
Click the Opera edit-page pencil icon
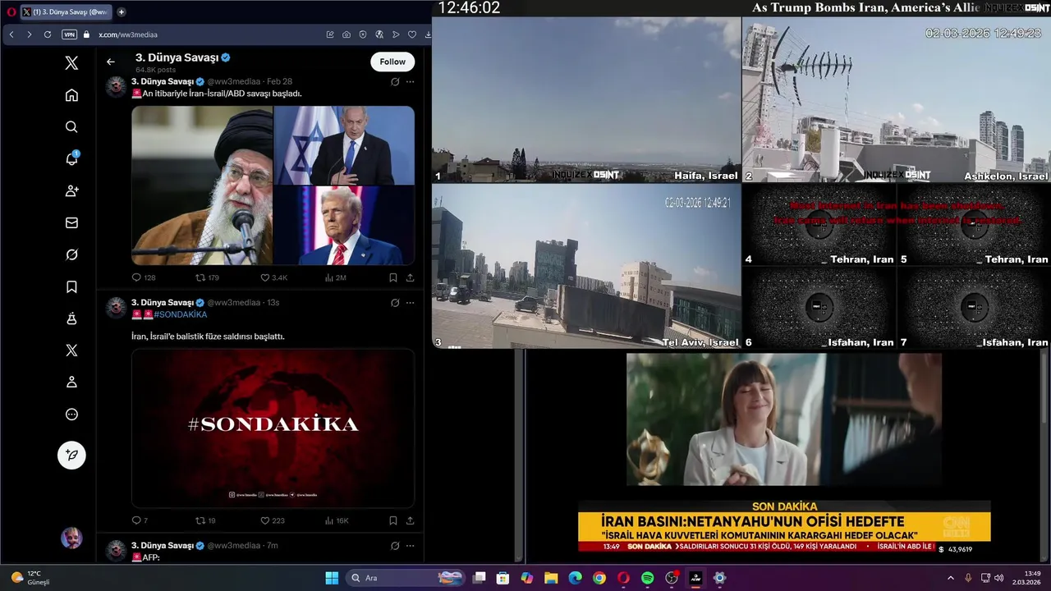(330, 34)
